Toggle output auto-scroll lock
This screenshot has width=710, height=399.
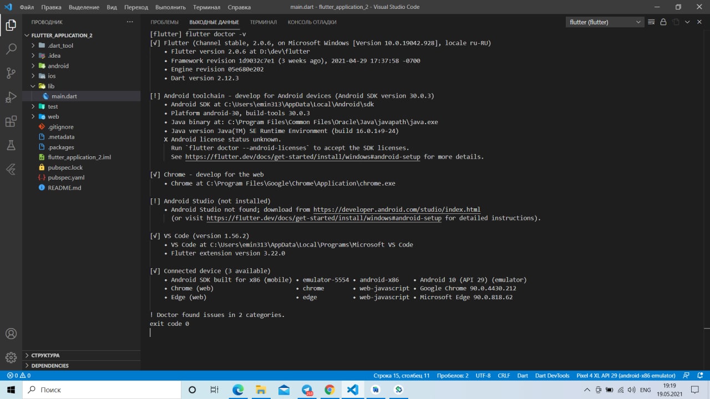(663, 22)
